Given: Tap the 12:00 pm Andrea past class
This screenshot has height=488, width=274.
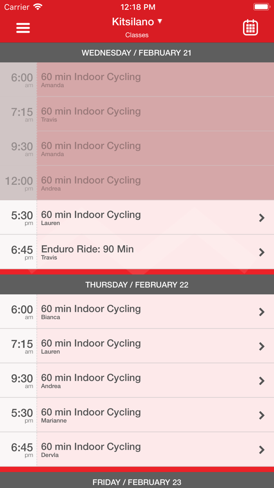Looking at the screenshot, I should click(137, 183).
